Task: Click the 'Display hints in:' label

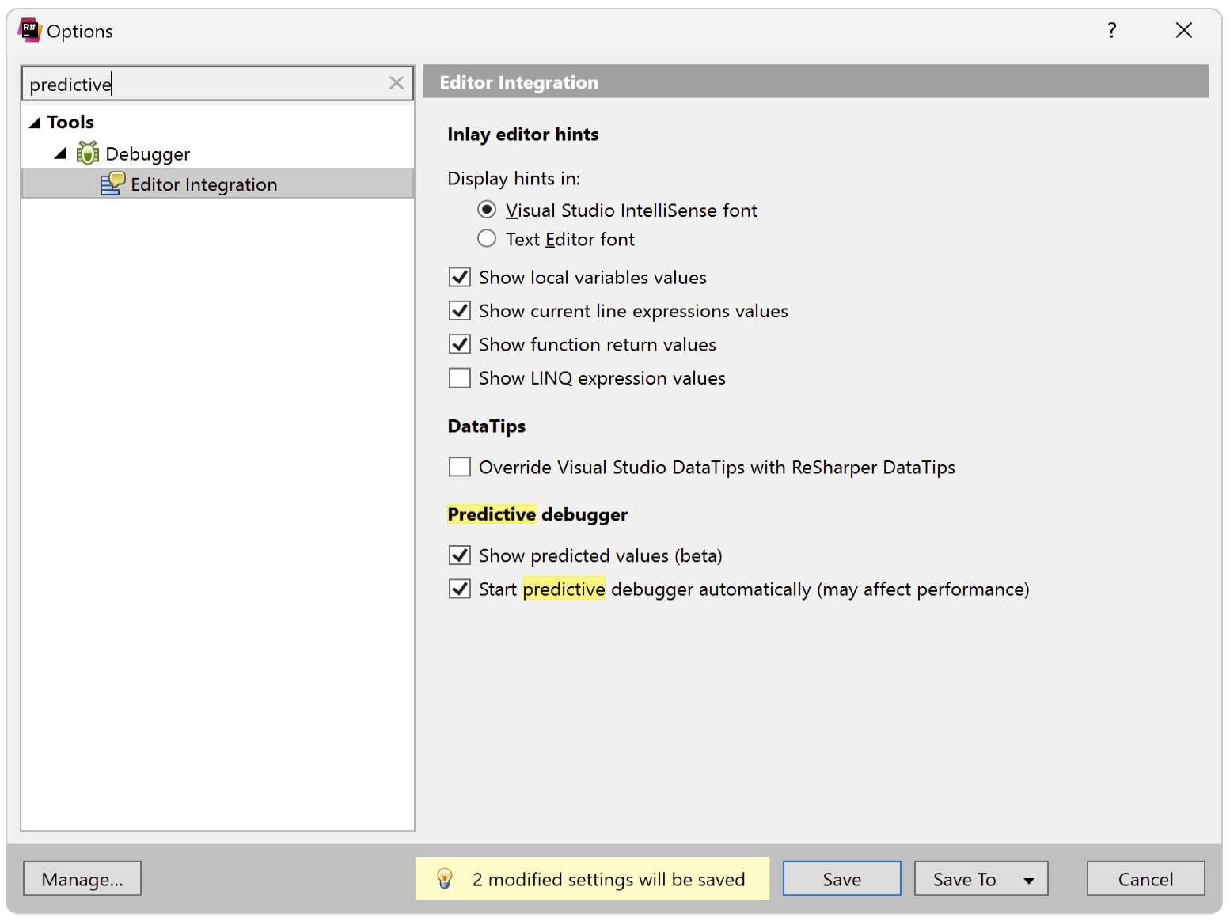Action: point(514,179)
